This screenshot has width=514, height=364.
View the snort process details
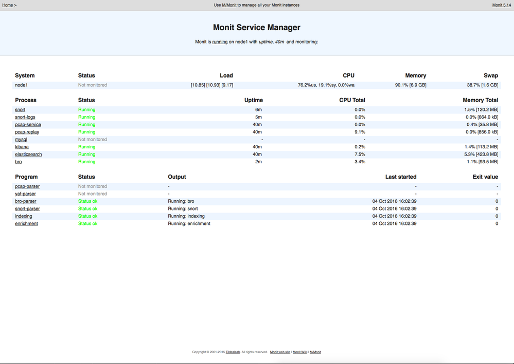coord(20,109)
